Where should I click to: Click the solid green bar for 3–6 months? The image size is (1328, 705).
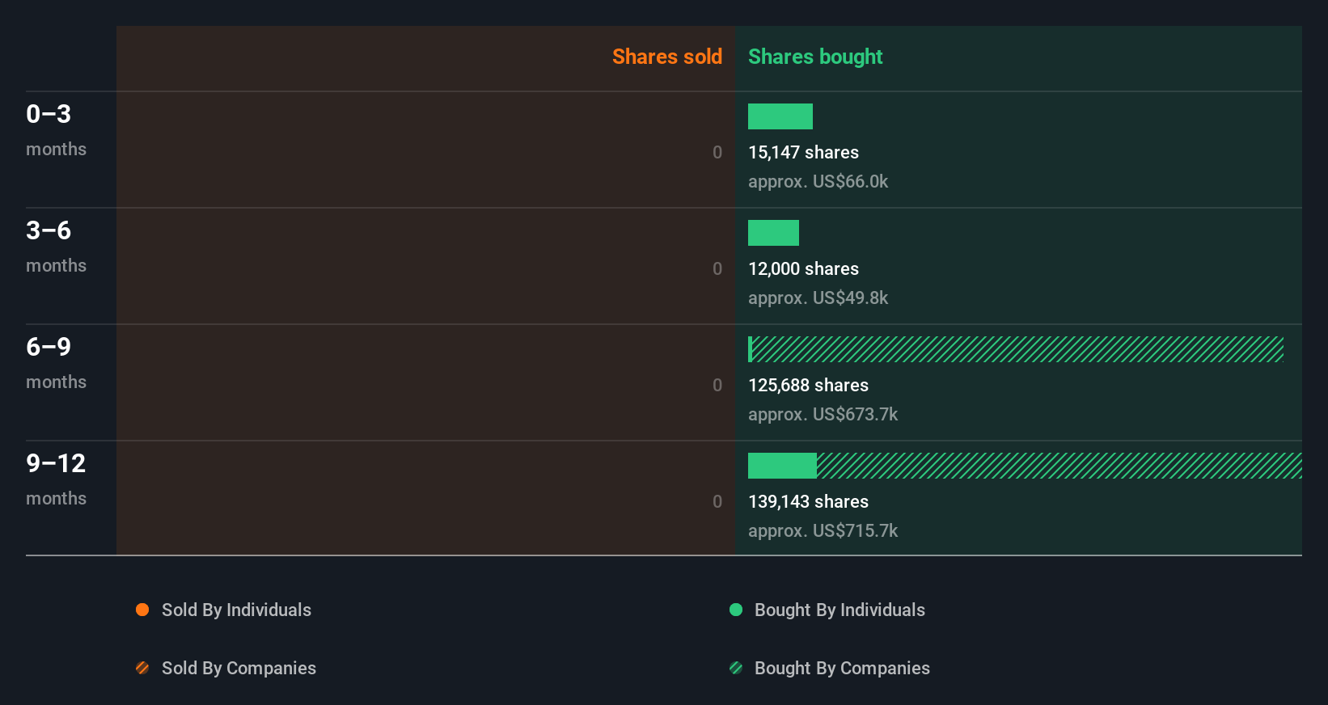[773, 233]
